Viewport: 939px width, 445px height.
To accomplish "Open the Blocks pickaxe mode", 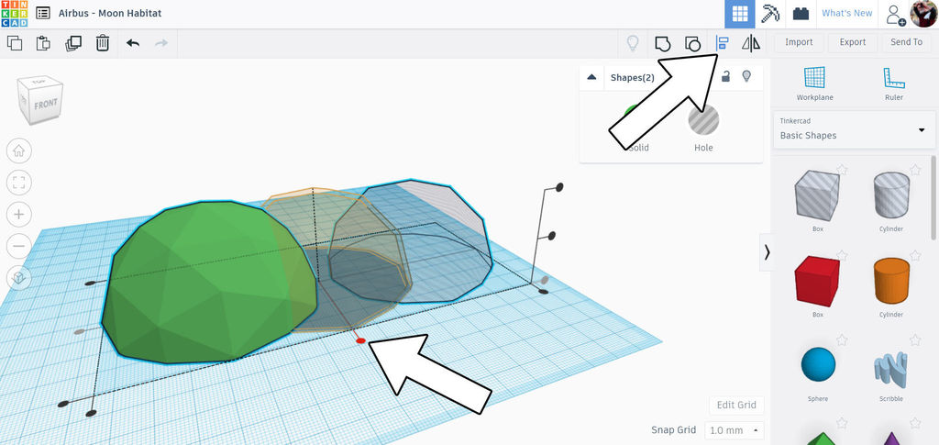I will tap(770, 14).
